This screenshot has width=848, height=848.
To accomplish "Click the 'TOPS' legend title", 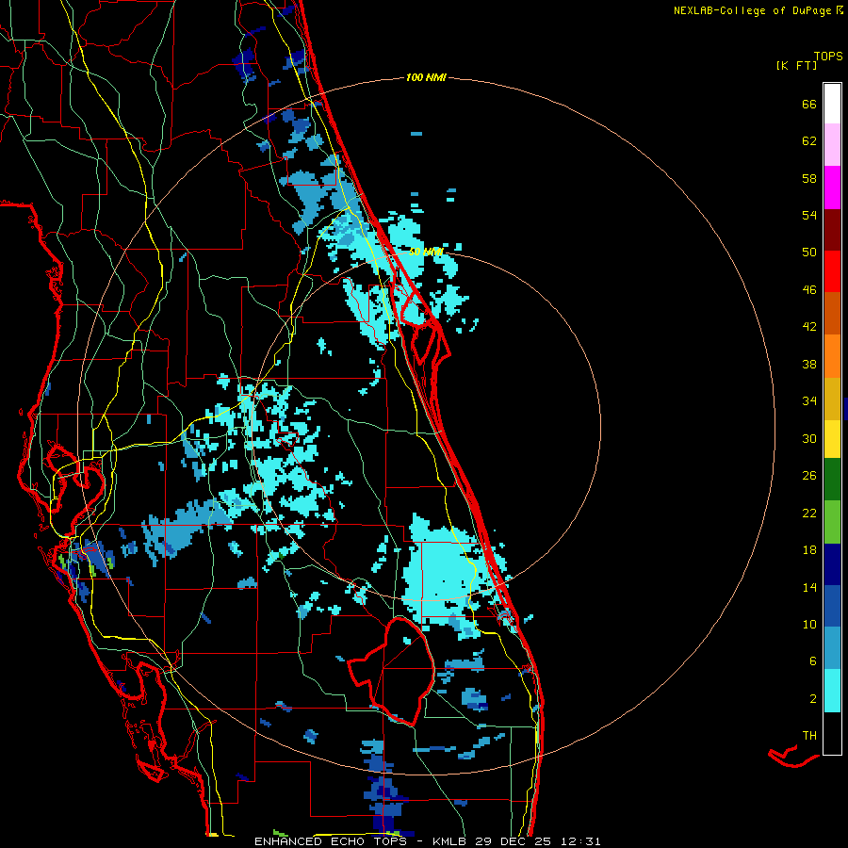I will point(828,56).
